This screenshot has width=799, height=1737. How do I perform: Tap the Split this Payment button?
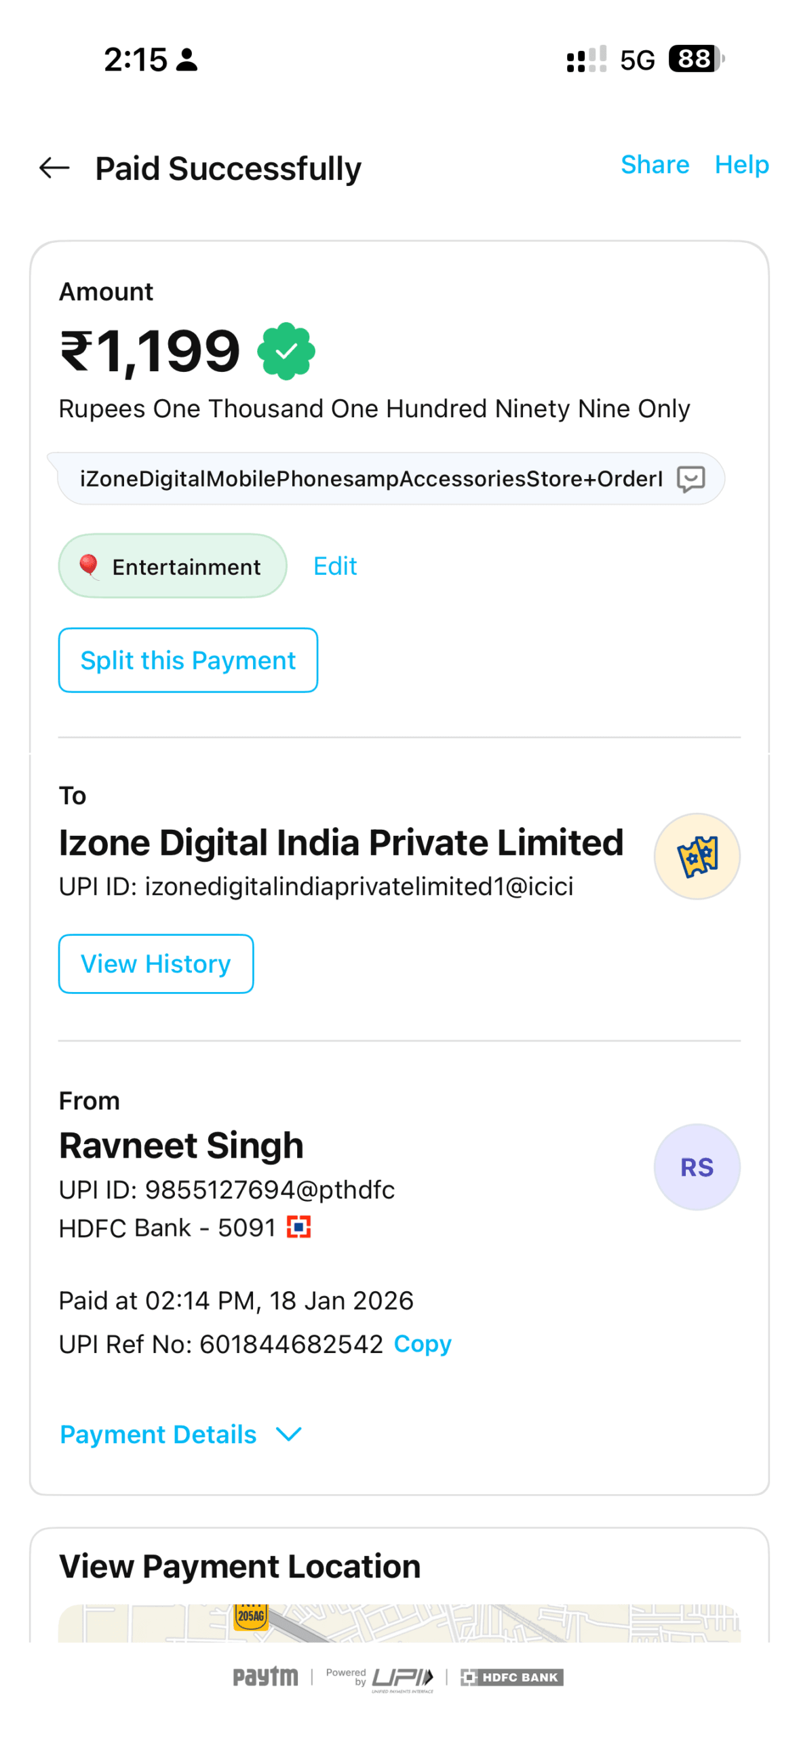188,660
